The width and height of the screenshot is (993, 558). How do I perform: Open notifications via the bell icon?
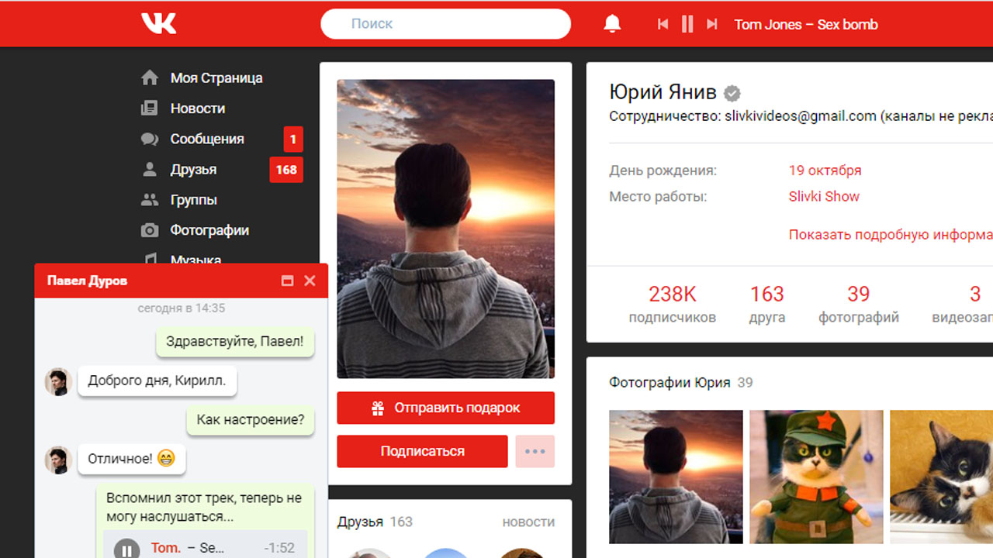(612, 23)
